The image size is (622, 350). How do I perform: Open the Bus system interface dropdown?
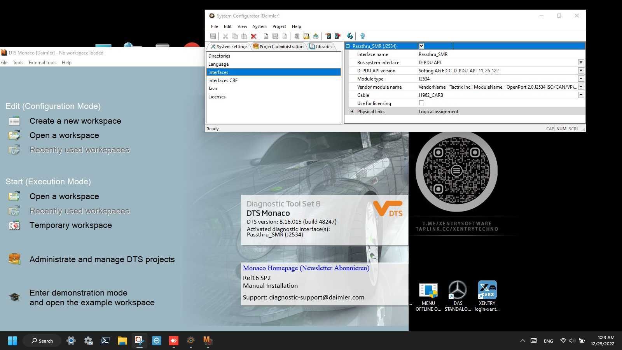[581, 62]
